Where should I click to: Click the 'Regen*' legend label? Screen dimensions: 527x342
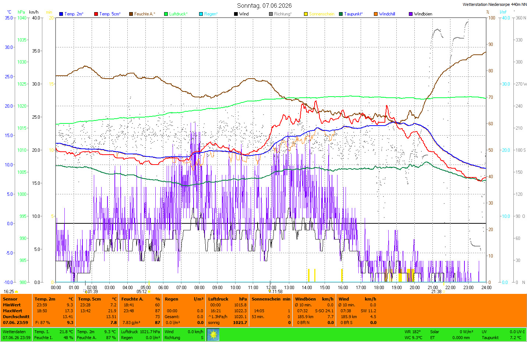tap(211, 14)
